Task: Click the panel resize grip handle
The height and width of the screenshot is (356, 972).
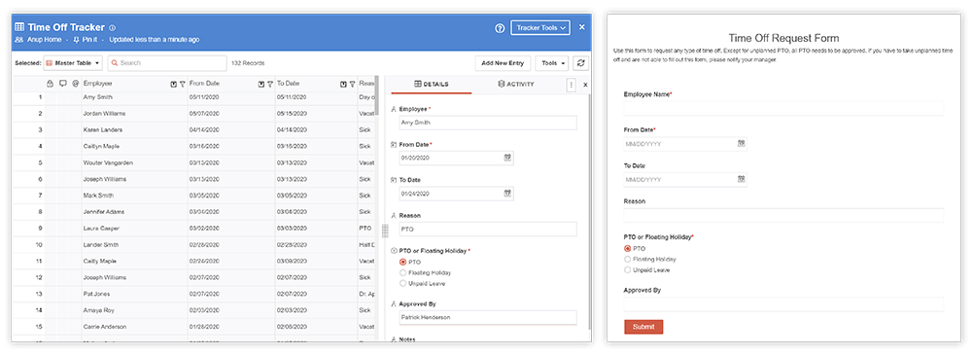Action: tap(385, 231)
